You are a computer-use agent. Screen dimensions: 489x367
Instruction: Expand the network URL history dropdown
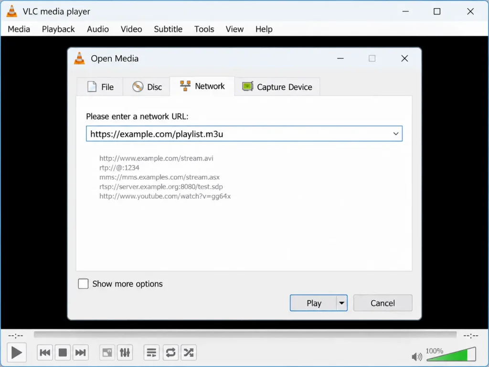(x=396, y=134)
